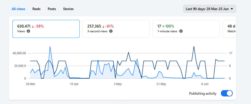Select the All views tab
The image size is (251, 104).
click(18, 9)
